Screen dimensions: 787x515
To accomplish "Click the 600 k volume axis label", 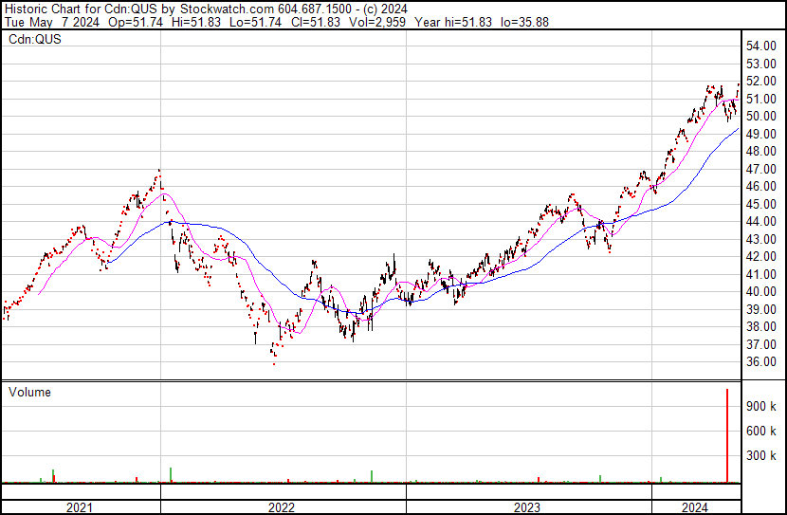I will pos(761,431).
